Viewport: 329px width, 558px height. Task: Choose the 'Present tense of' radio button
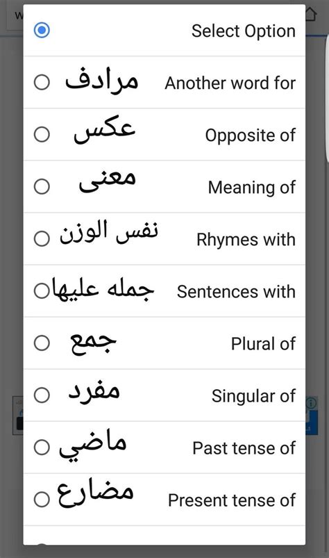click(42, 500)
